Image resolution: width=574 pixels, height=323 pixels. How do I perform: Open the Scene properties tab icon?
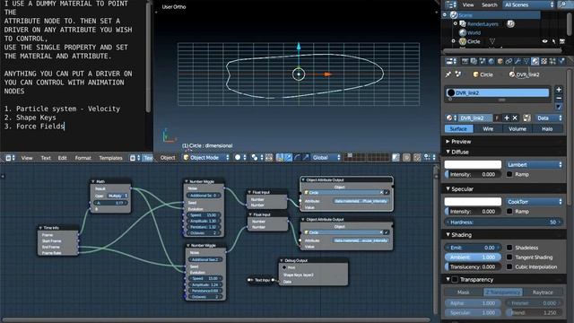[483, 61]
